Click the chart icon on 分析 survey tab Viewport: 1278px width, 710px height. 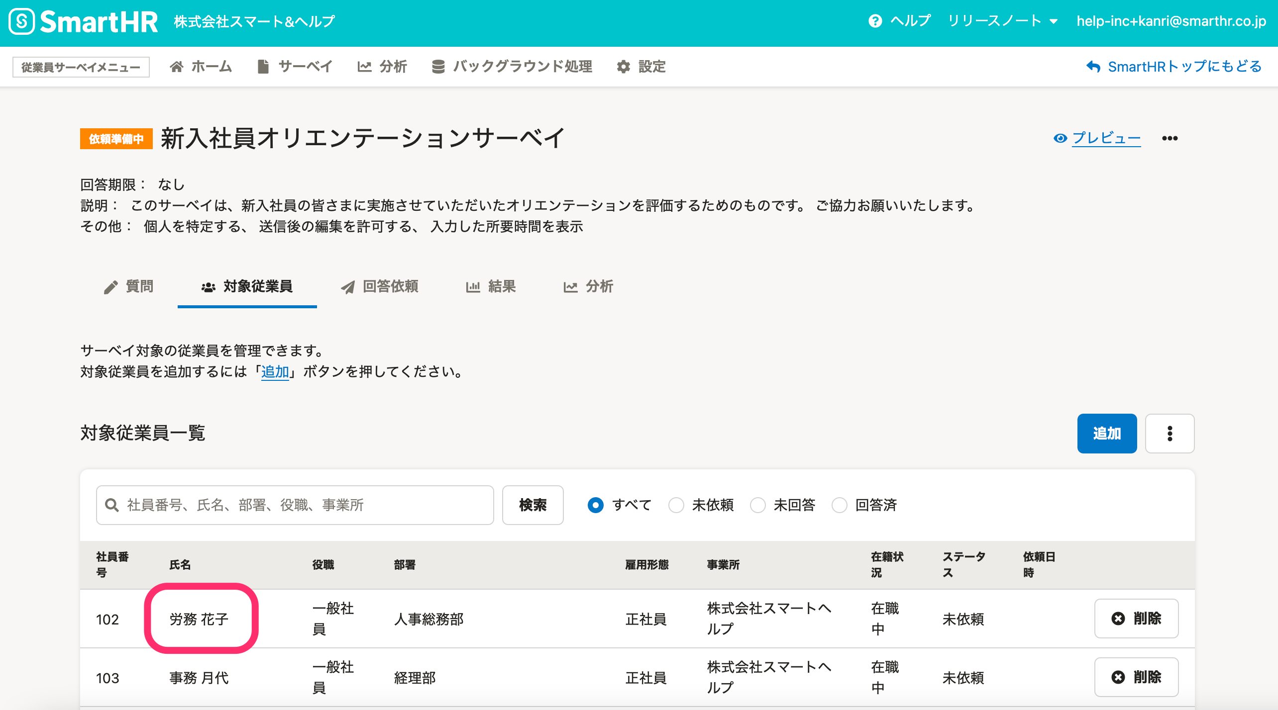click(x=570, y=287)
